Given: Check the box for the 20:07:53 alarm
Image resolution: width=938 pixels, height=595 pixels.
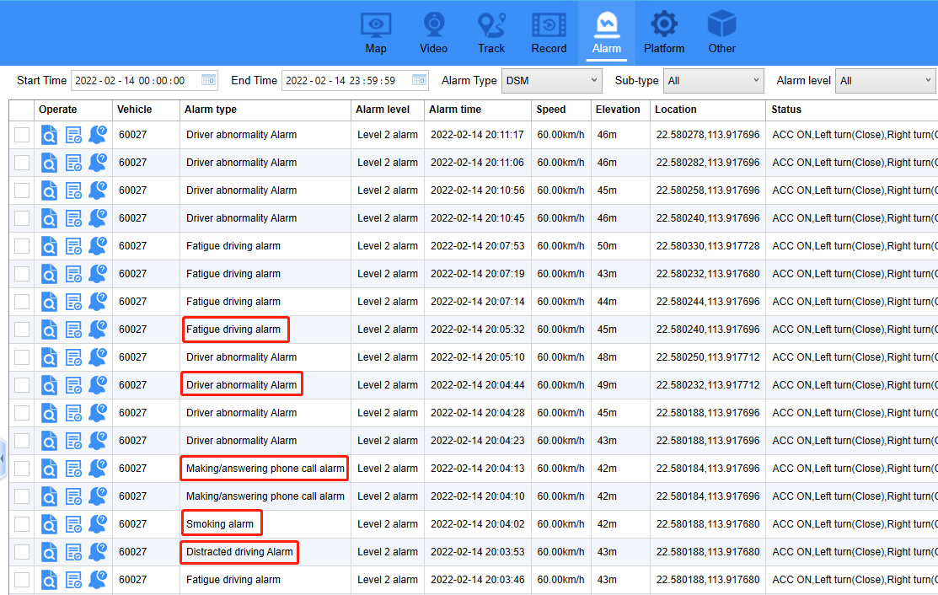Looking at the screenshot, I should coord(22,246).
